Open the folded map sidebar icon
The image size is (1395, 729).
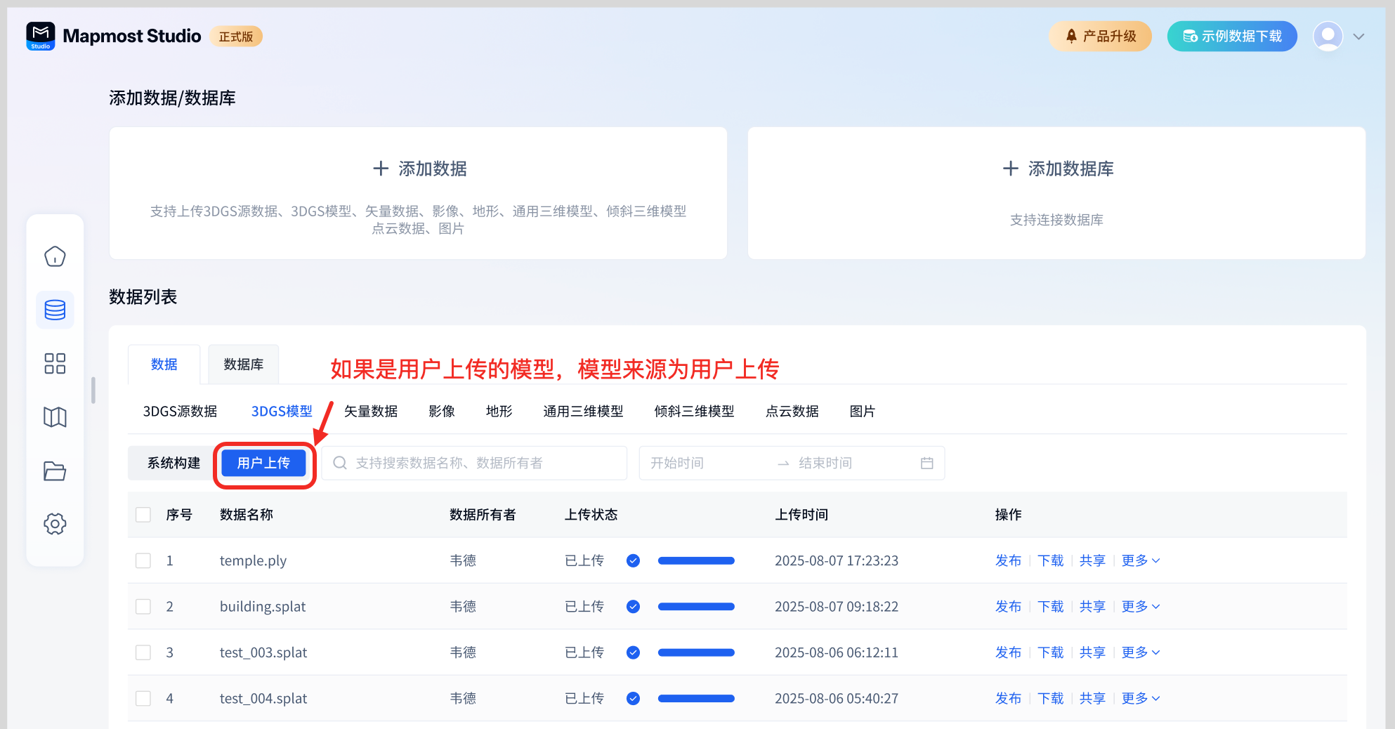pyautogui.click(x=55, y=417)
